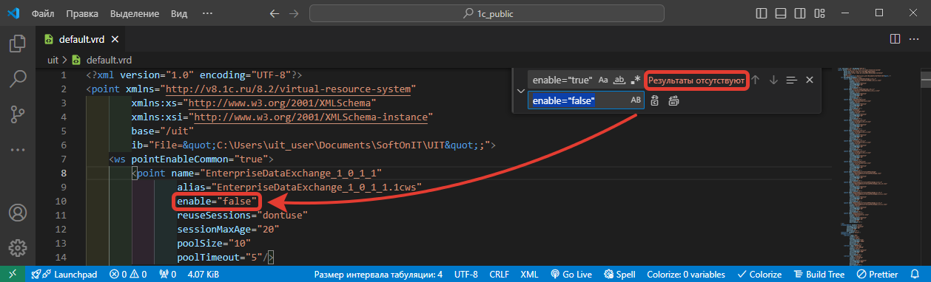
Task: Go back with the navigation arrow
Action: 275,13
